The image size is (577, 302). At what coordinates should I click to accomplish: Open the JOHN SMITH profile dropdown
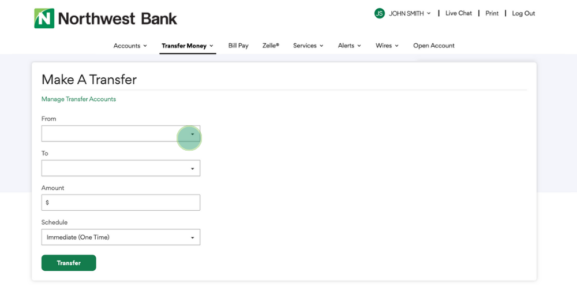tap(410, 13)
